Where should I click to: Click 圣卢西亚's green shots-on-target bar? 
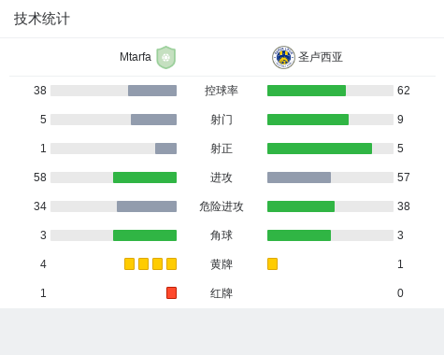coord(320,149)
